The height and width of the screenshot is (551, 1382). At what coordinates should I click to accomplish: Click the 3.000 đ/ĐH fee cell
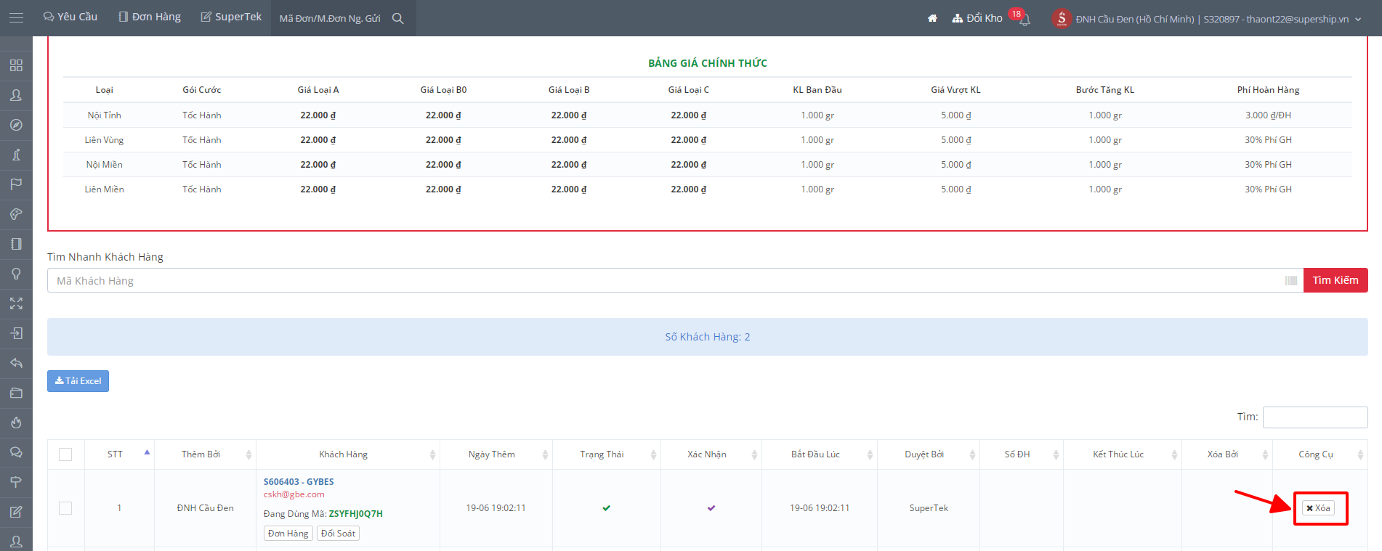tap(1269, 115)
